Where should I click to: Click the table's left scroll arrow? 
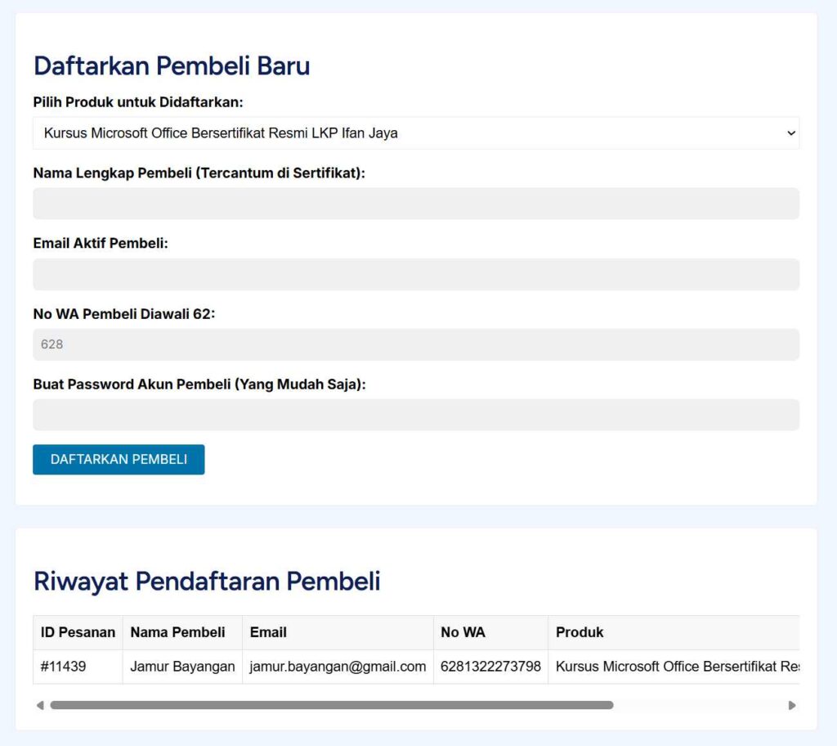tap(40, 705)
